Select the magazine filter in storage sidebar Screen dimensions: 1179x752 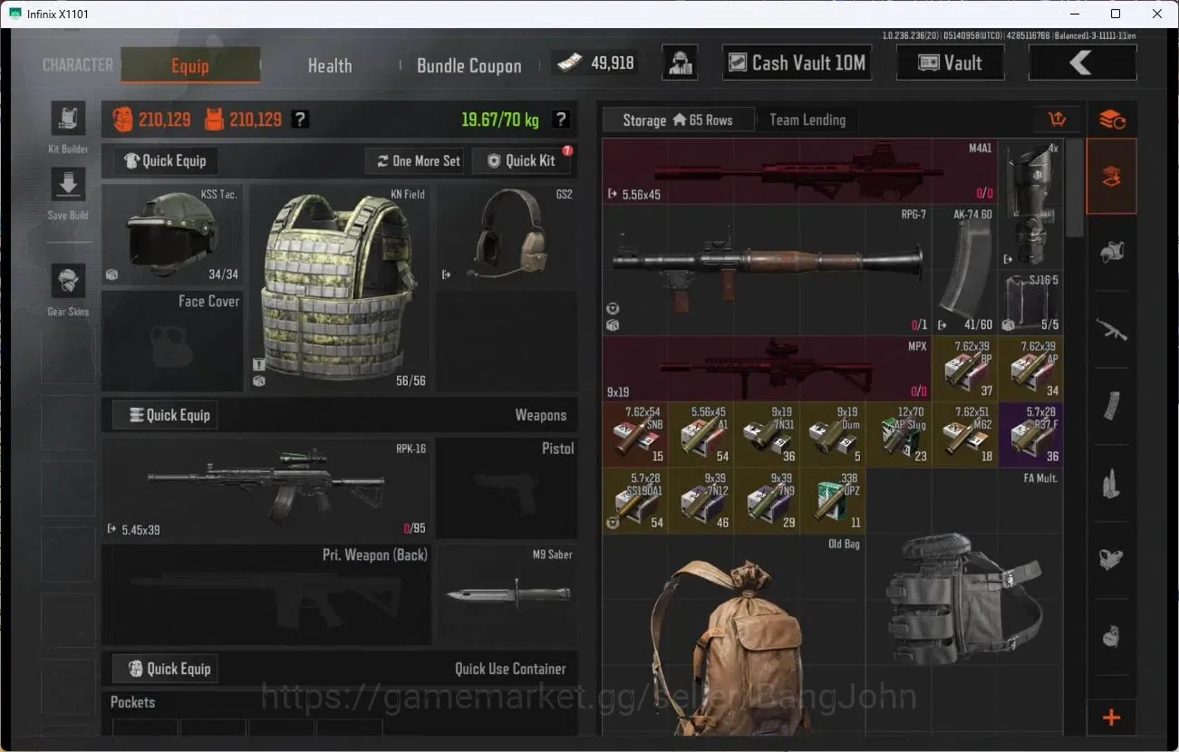[1111, 406]
